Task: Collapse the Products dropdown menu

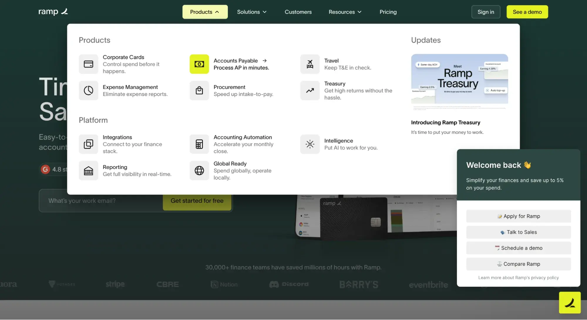Action: 205,12
